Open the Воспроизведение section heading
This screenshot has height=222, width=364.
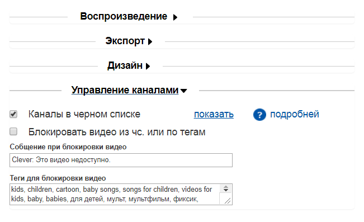click(x=124, y=16)
